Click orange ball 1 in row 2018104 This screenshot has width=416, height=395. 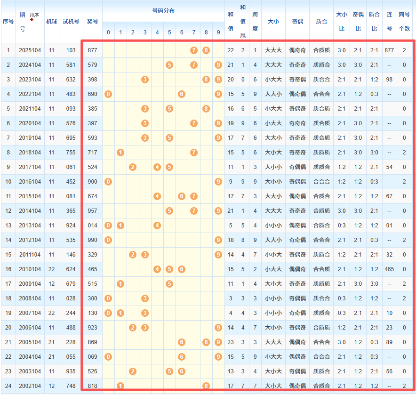[120, 153]
